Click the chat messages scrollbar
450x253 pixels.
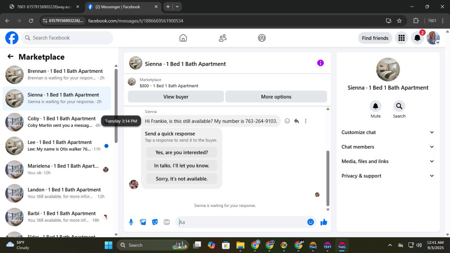pyautogui.click(x=328, y=178)
